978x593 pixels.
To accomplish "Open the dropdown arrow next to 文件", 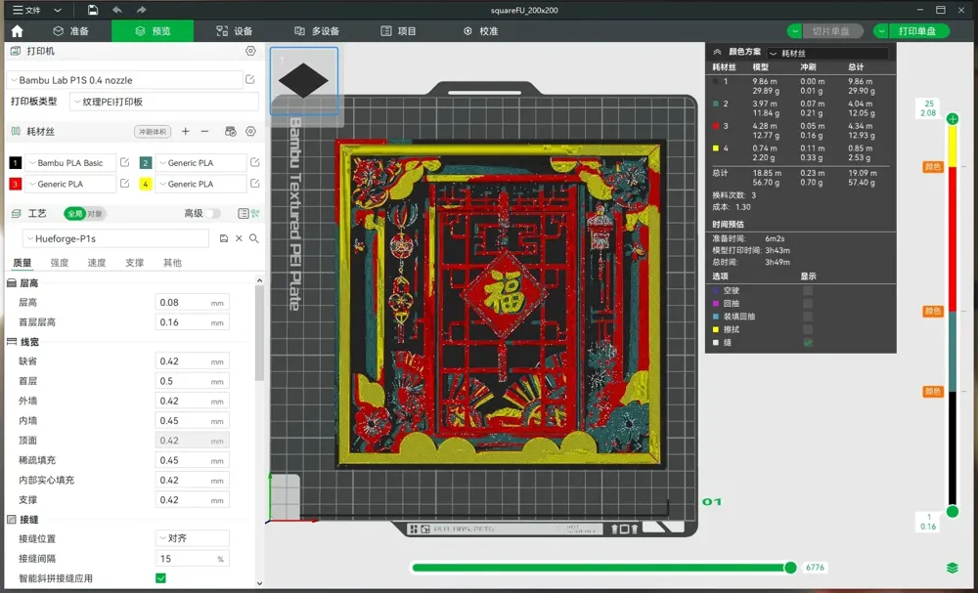I will click(x=58, y=10).
